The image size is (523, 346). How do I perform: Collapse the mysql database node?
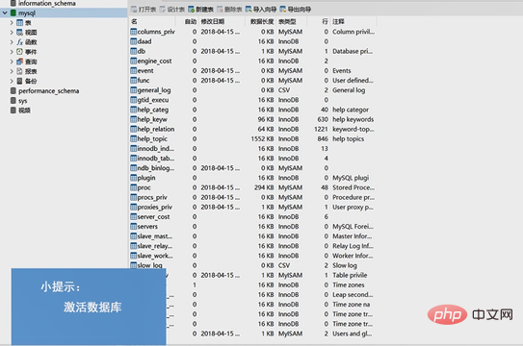[5, 13]
